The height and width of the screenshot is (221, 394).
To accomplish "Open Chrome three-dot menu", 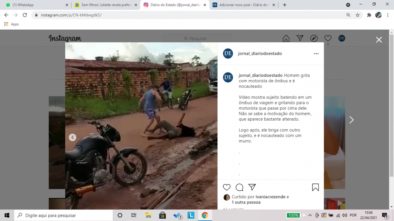I will coord(388,15).
